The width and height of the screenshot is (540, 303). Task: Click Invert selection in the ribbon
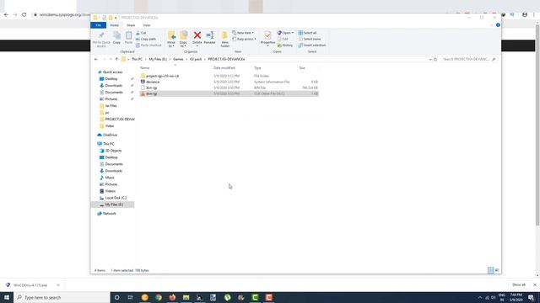[x=312, y=45]
